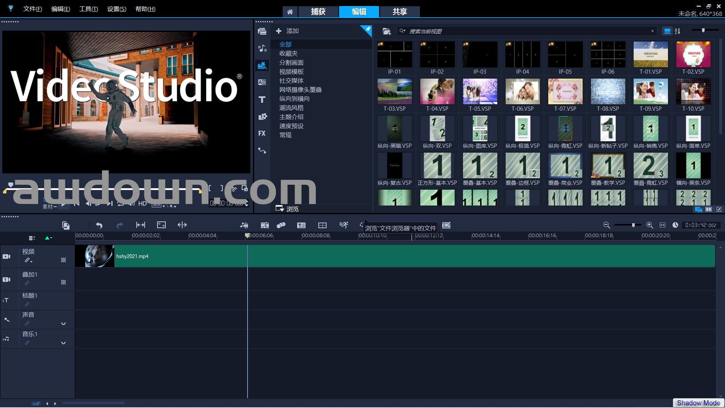Open the Subtitle Editor tool

pos(301,225)
